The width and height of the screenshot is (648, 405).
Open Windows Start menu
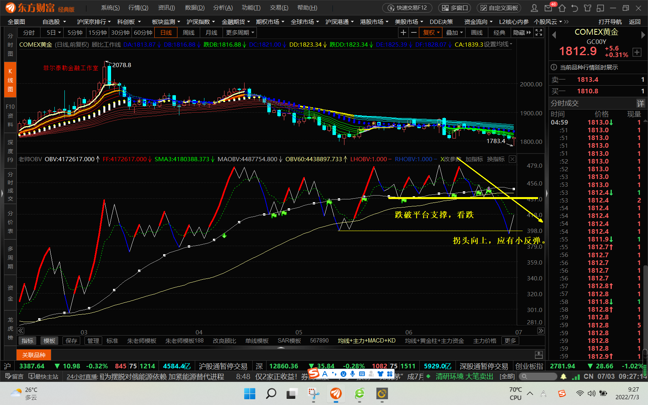pyautogui.click(x=250, y=393)
